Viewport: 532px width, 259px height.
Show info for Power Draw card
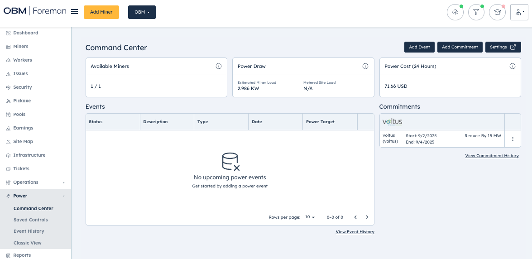[365, 66]
